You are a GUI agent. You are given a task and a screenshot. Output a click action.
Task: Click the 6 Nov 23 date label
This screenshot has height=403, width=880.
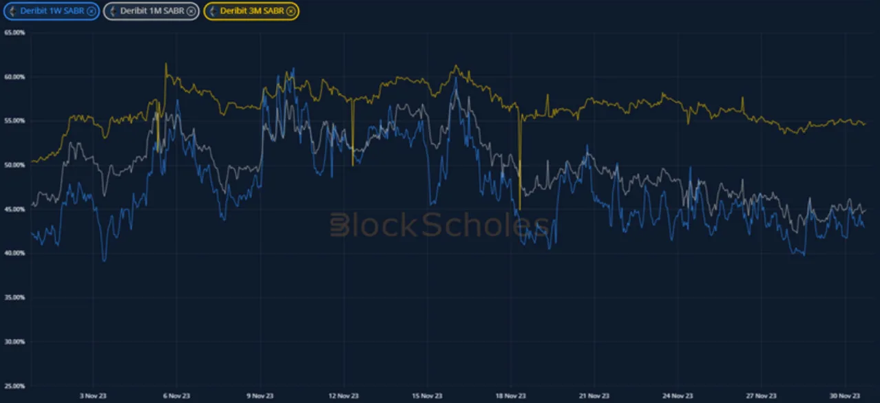(176, 395)
